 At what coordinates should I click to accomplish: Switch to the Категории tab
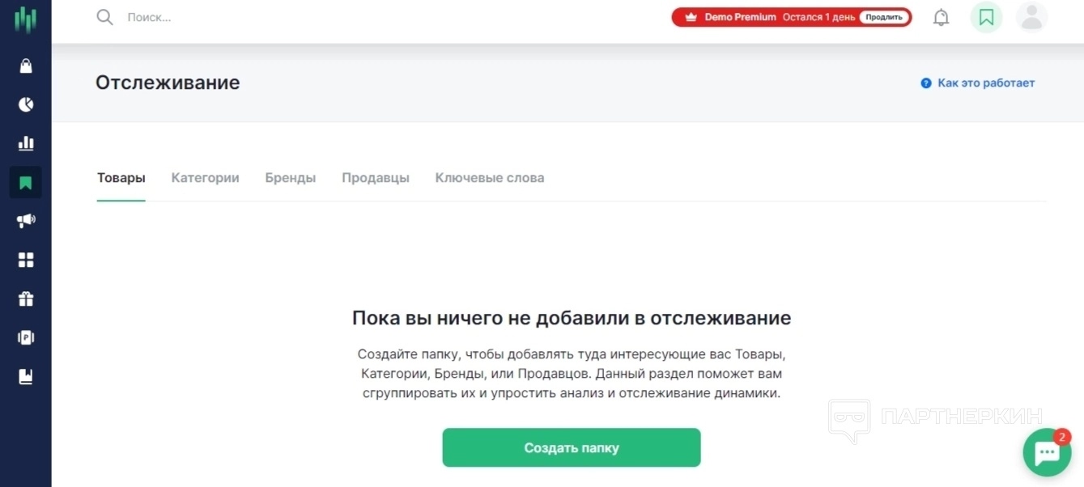pyautogui.click(x=205, y=178)
